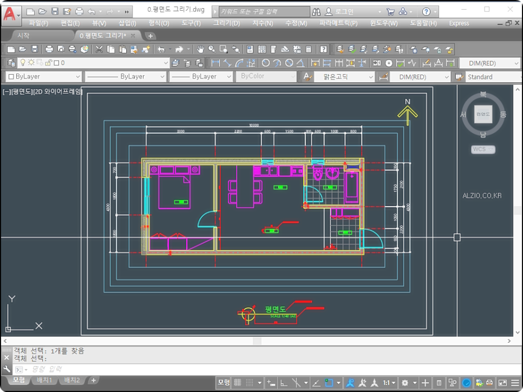The width and height of the screenshot is (523, 392).
Task: Toggle polar tracking in status bar
Action: (x=296, y=383)
